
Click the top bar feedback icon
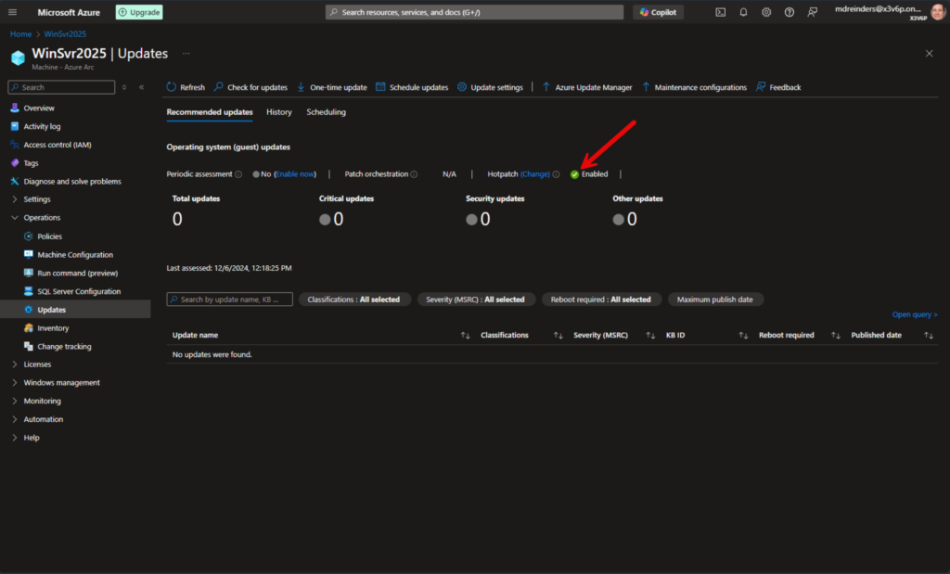(813, 12)
